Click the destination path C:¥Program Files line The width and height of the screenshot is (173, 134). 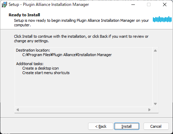67,55
